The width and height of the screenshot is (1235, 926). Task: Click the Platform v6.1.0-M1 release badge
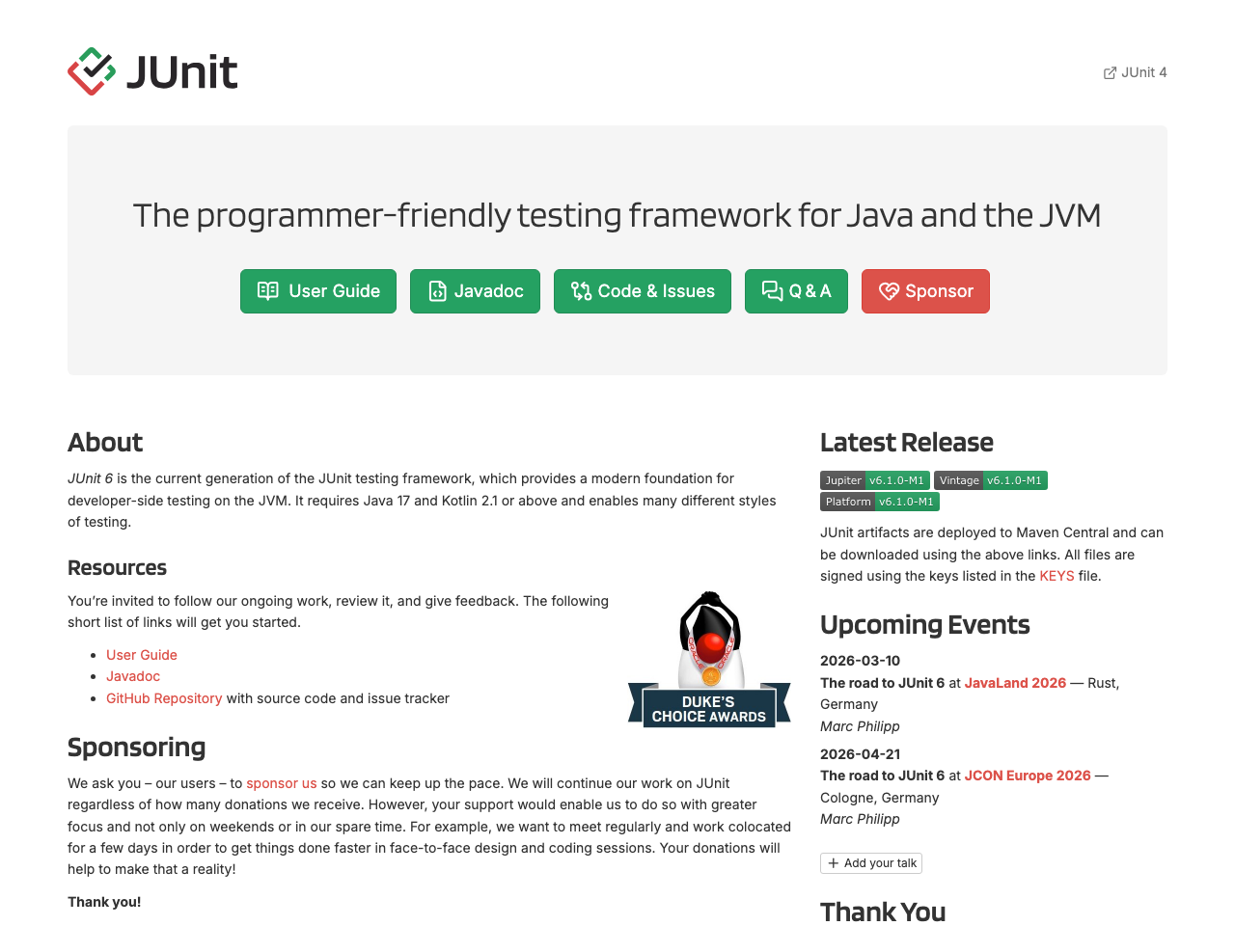(879, 501)
